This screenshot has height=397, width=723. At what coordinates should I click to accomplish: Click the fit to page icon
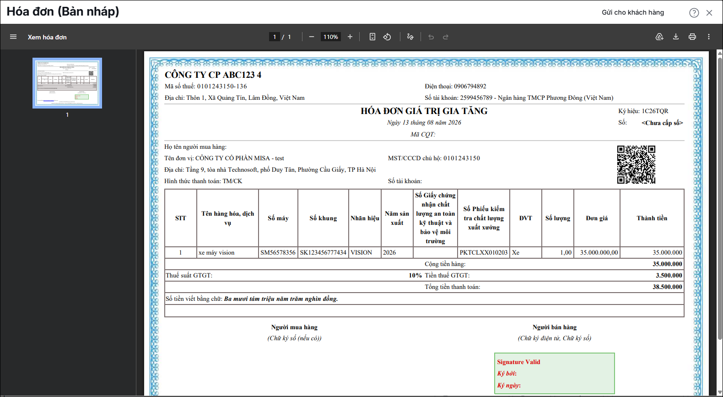coord(372,37)
